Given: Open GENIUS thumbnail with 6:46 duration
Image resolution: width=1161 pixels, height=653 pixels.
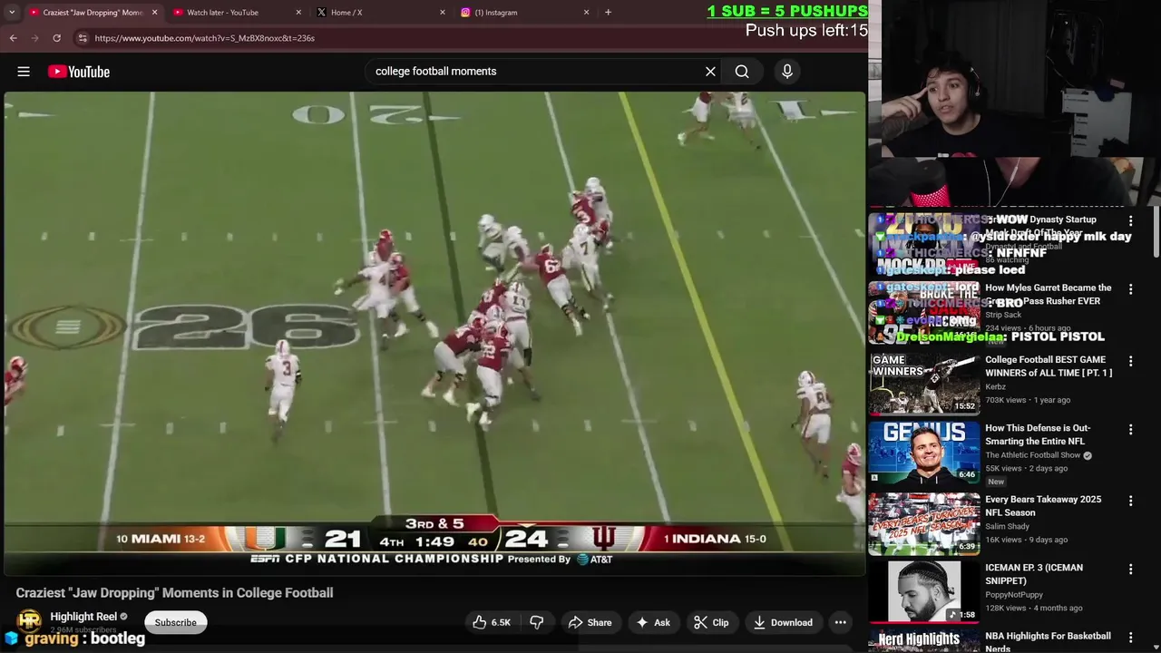Looking at the screenshot, I should (924, 452).
